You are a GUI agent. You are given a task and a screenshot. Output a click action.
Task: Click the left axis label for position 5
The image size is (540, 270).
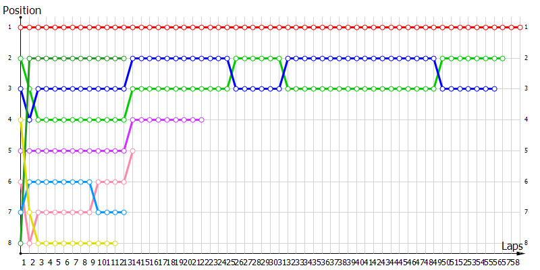[10, 151]
